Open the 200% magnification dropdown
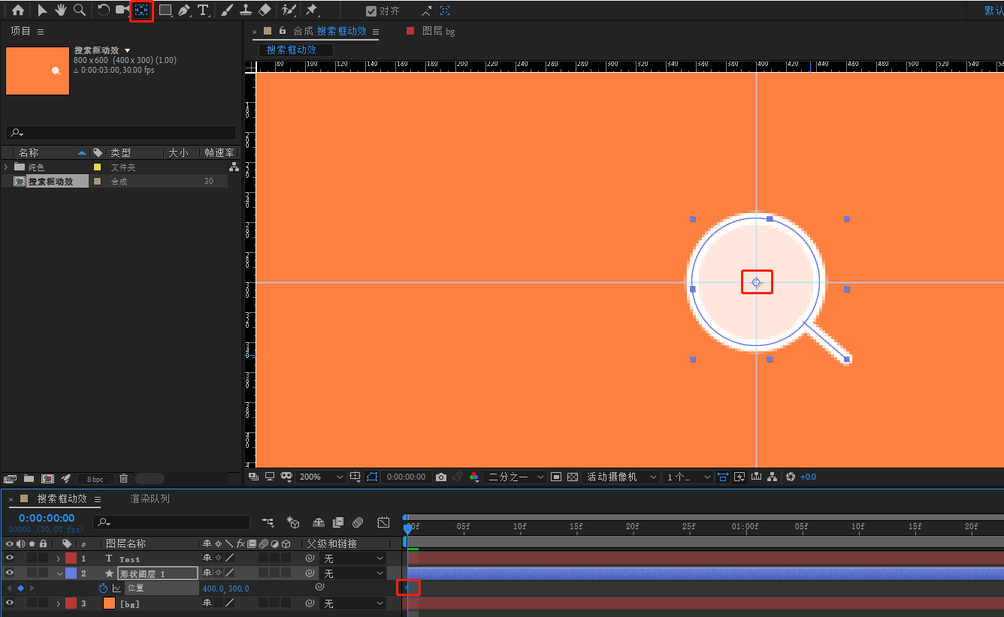The width and height of the screenshot is (1004, 617). [x=321, y=477]
